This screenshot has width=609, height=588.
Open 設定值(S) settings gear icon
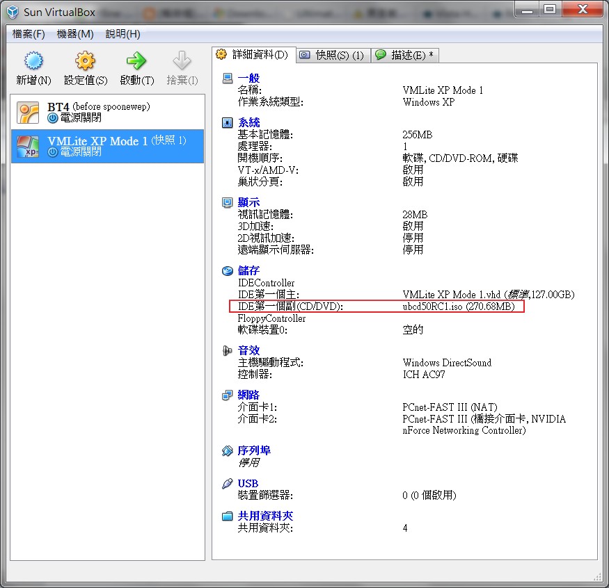[86, 61]
